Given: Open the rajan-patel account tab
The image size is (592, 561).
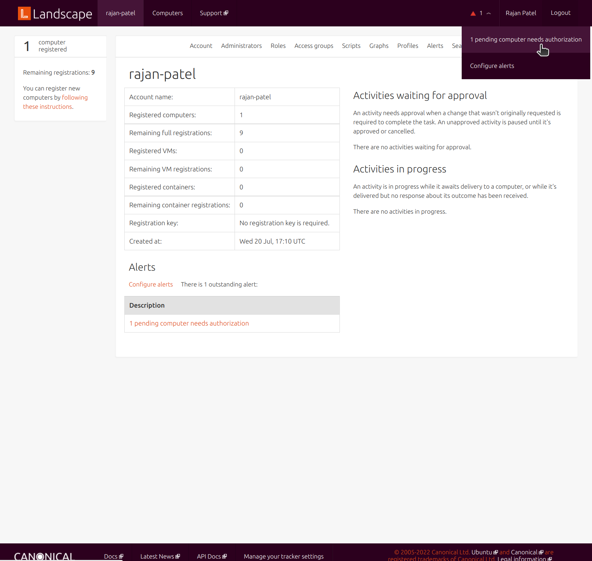Looking at the screenshot, I should click(x=120, y=13).
